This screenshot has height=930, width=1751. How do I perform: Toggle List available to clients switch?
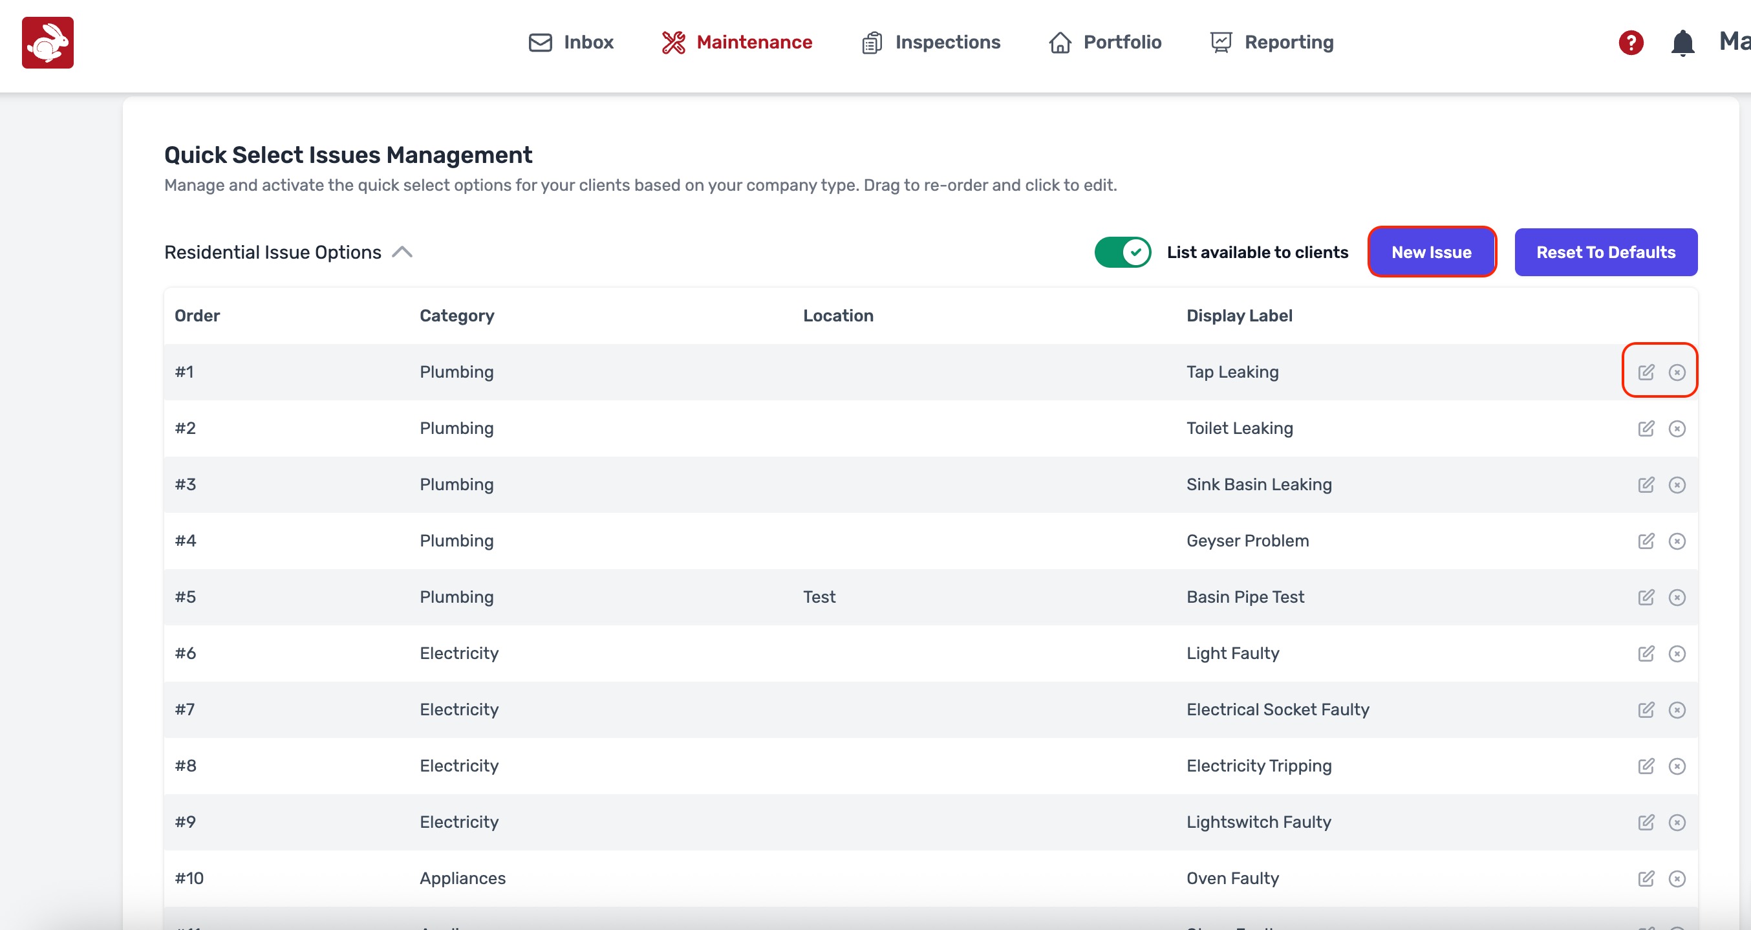pyautogui.click(x=1123, y=252)
